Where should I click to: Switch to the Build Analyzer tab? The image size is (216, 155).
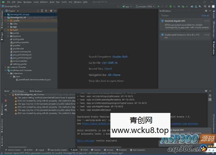tap(36, 91)
